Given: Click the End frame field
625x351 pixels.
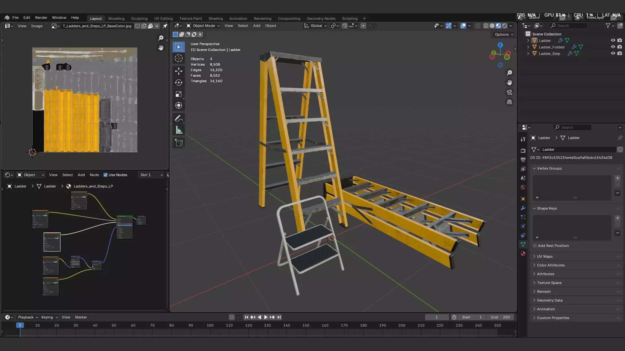Looking at the screenshot, I should 501,317.
